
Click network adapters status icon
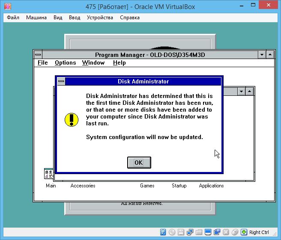pyautogui.click(x=190, y=232)
